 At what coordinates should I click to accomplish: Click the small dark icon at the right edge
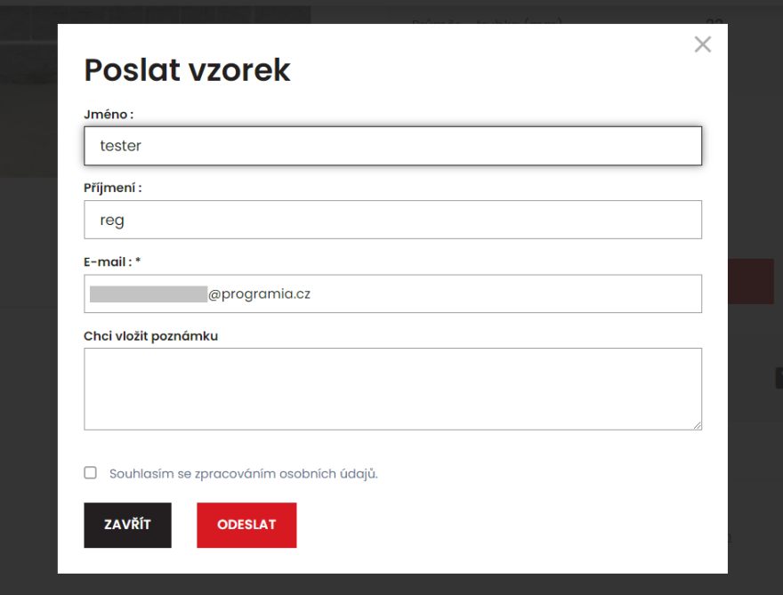pyautogui.click(x=779, y=378)
